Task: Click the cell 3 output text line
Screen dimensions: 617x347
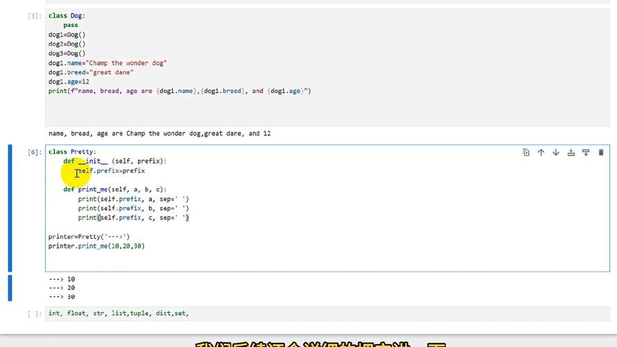Action: click(x=160, y=134)
